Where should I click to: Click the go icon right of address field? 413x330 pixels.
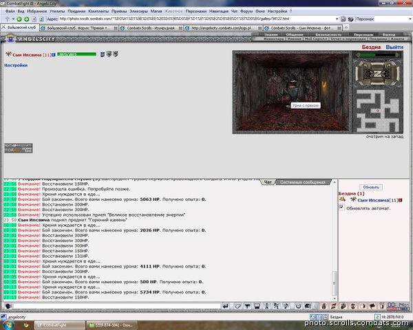tap(343, 19)
